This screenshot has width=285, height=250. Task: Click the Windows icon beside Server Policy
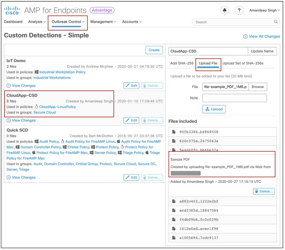click(92, 153)
